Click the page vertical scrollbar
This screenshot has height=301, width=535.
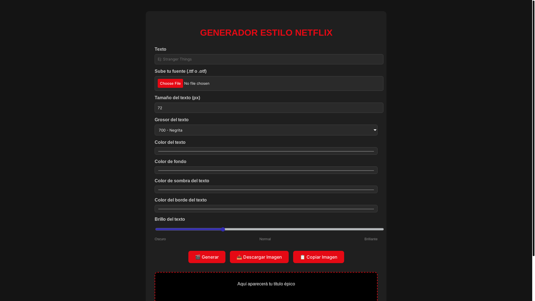point(533,128)
